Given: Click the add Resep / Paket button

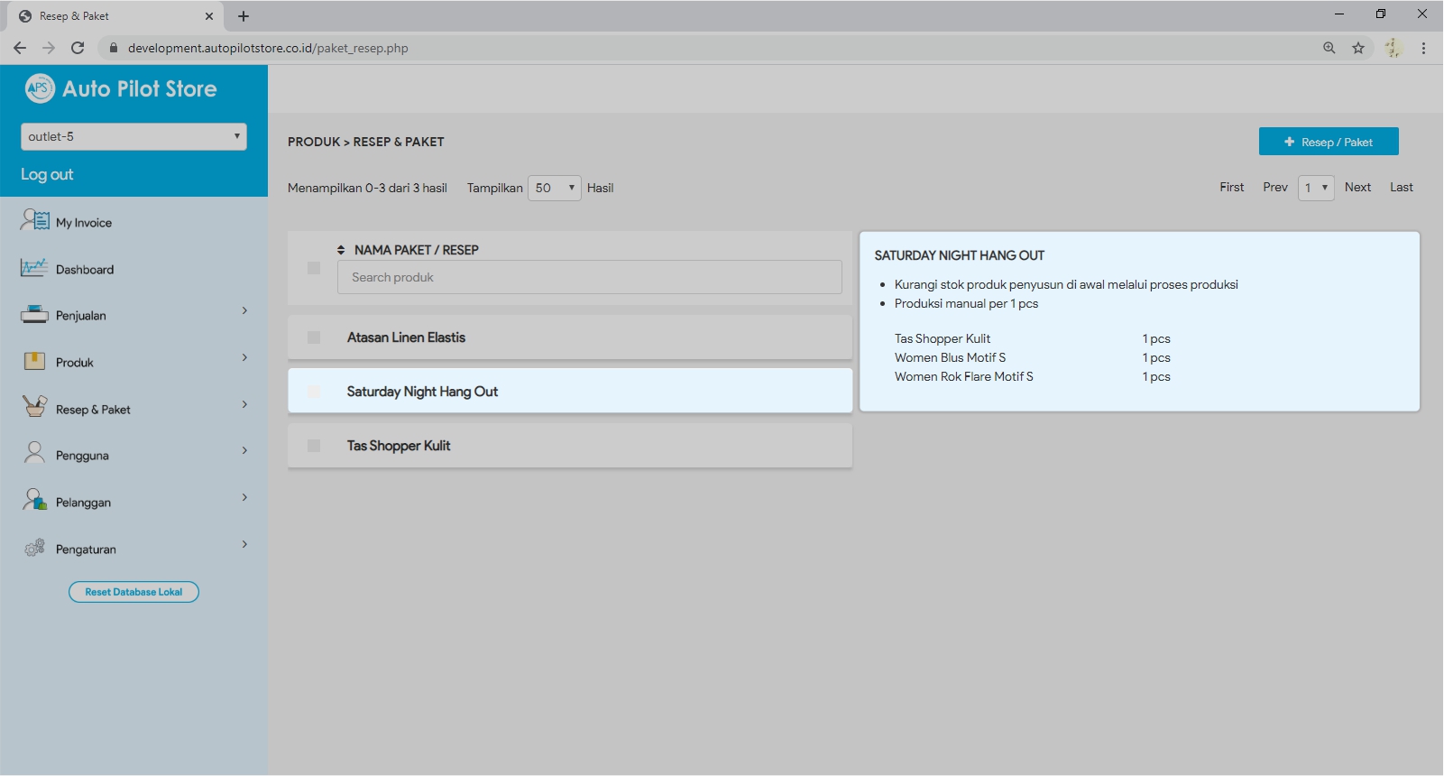Looking at the screenshot, I should 1329,142.
